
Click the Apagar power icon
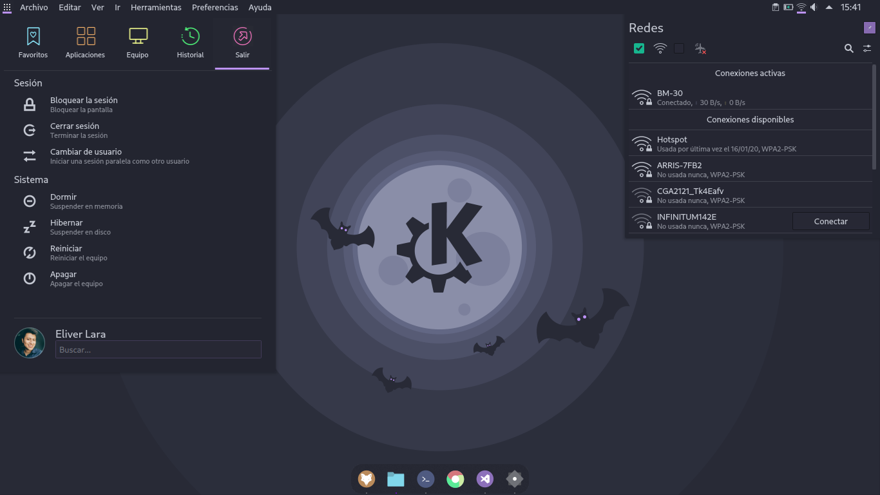pos(30,278)
